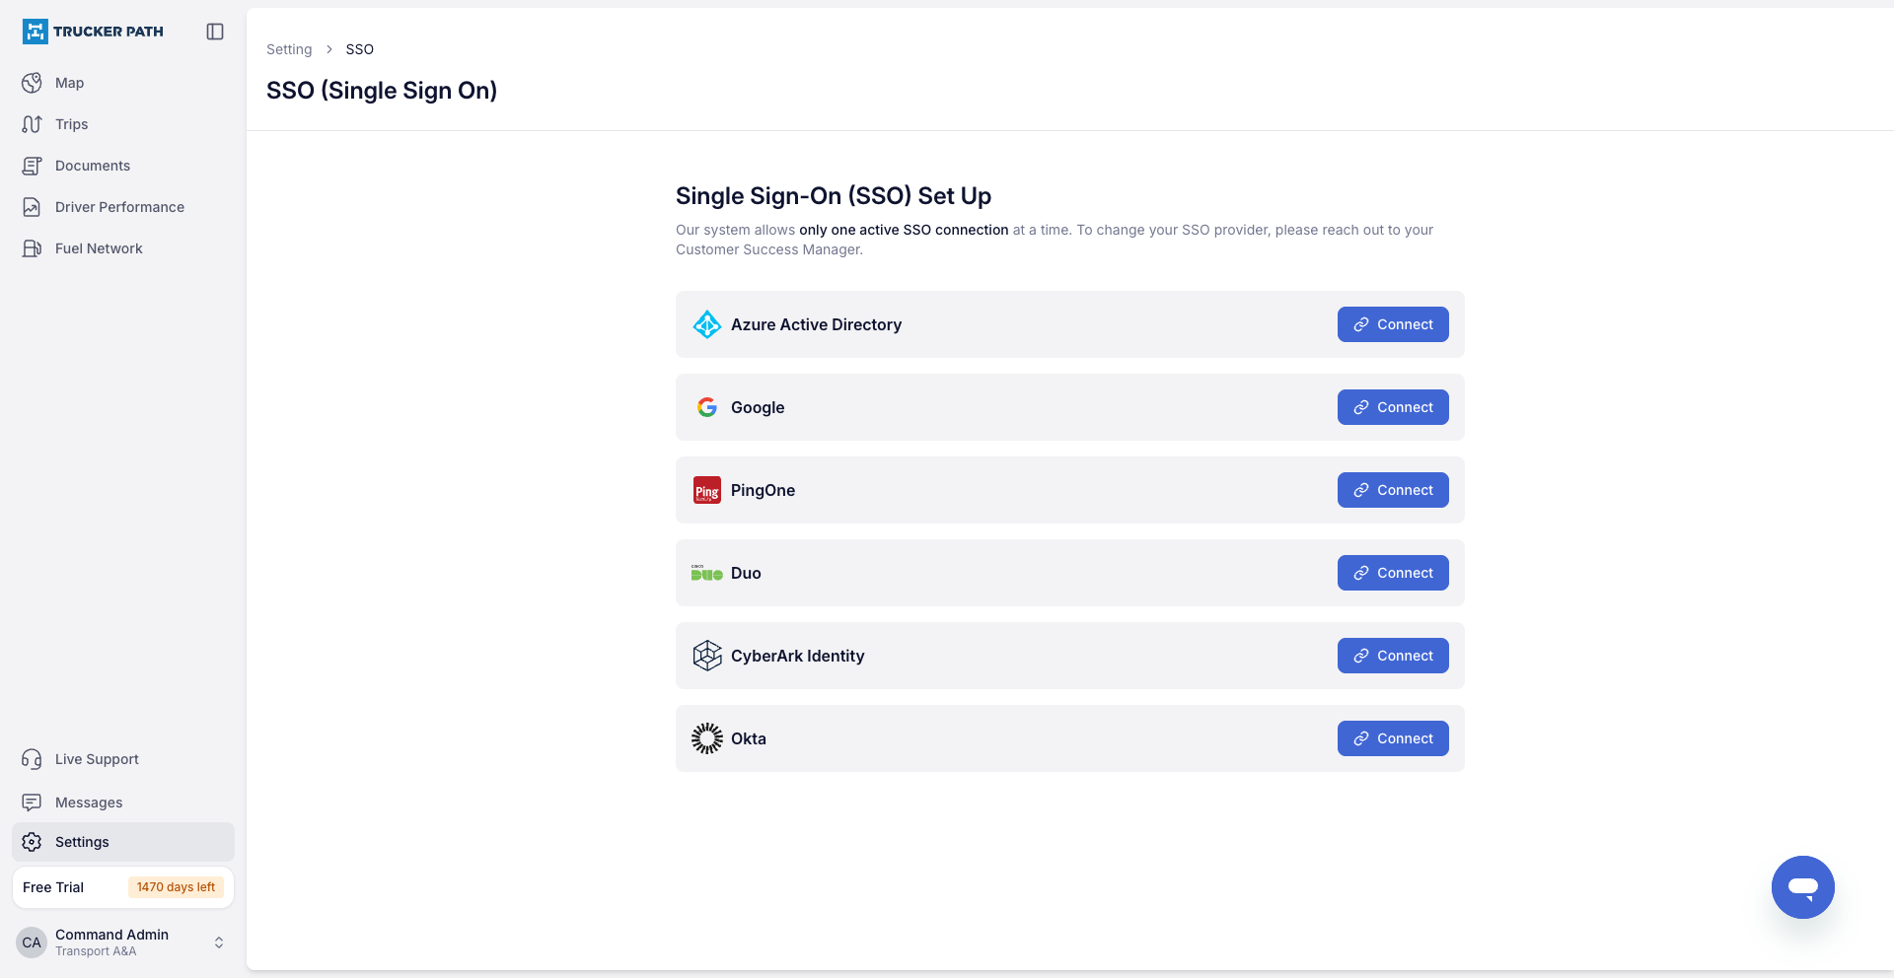Connect PingOne provider
The height and width of the screenshot is (978, 1894).
(x=1393, y=490)
